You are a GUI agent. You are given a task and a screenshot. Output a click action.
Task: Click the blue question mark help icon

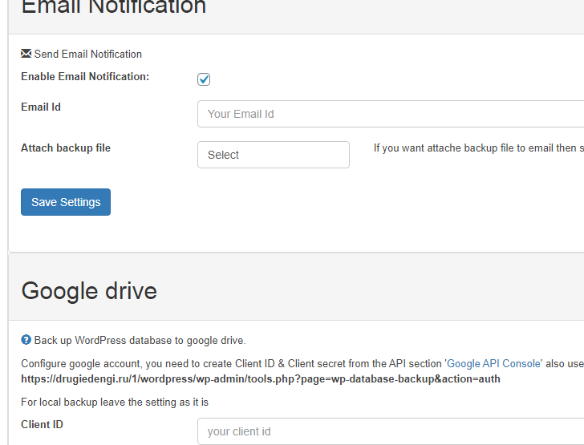coord(26,340)
